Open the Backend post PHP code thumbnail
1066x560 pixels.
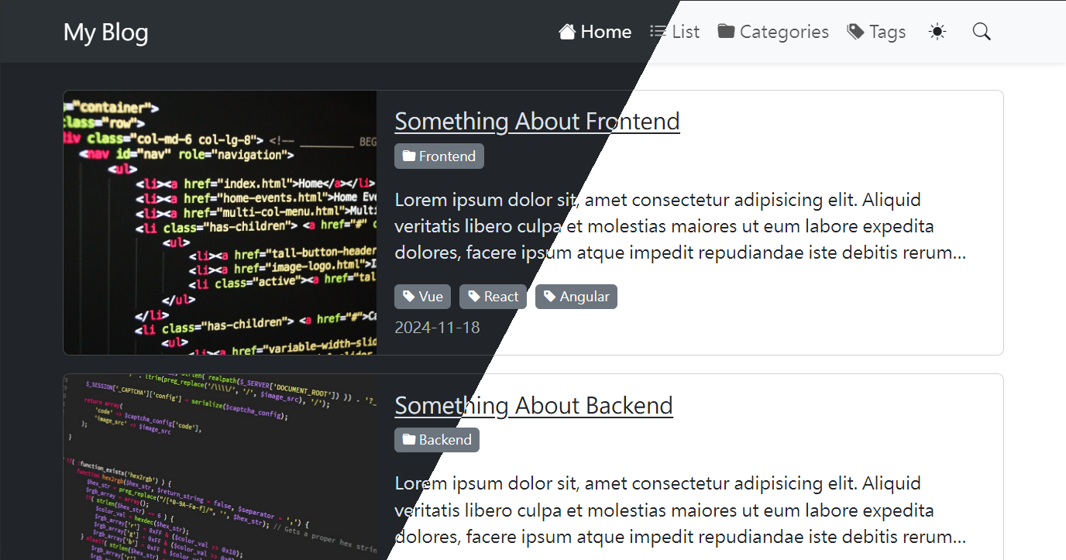pos(220,467)
